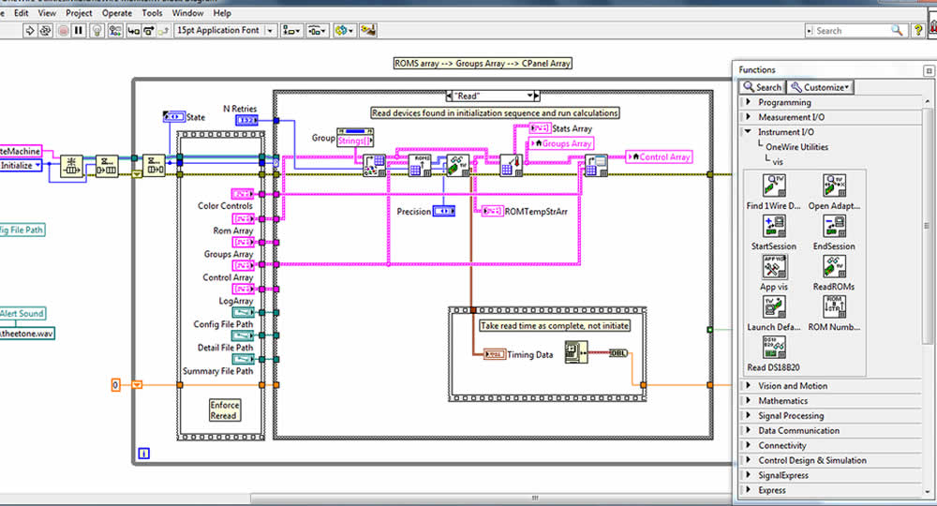The width and height of the screenshot is (937, 506).
Task: Click OneWire Utilities in palette path
Action: 796,147
